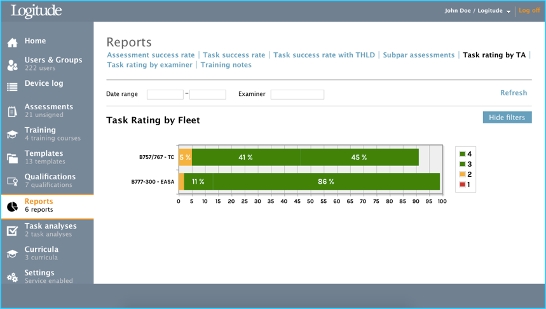
Task: Click the B777-300 - EASA fleet label
Action: (x=153, y=181)
